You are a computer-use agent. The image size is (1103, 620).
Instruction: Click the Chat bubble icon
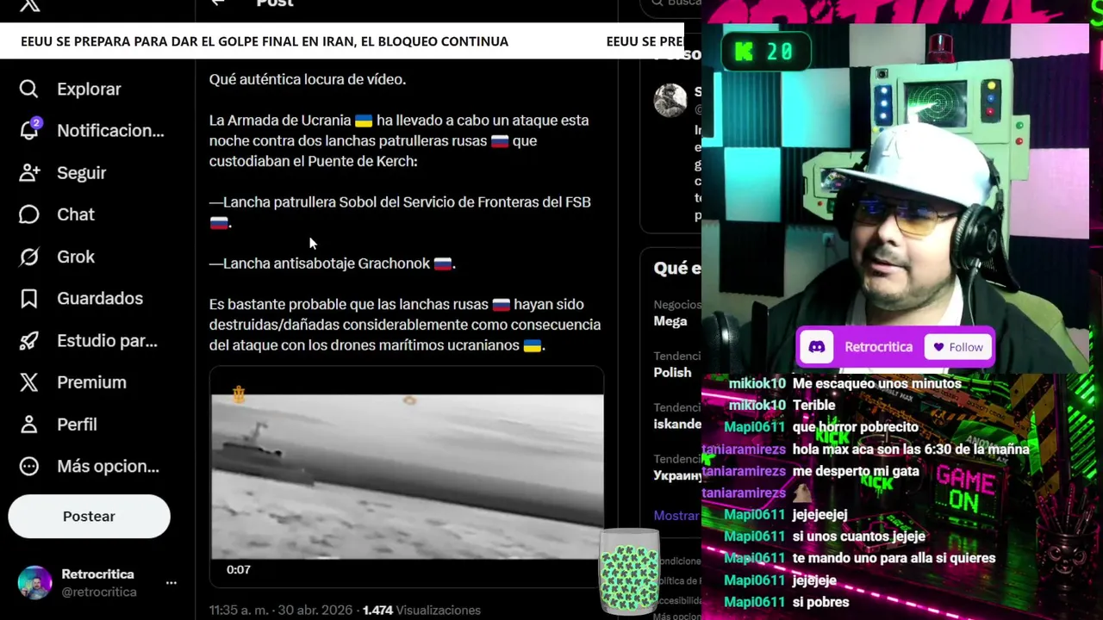pos(28,214)
